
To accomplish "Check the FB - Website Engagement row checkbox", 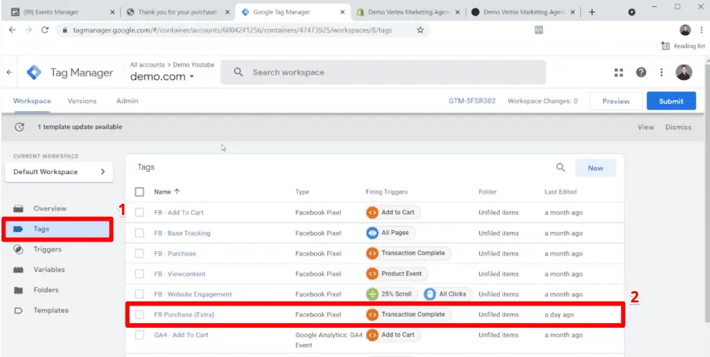I will 139,294.
